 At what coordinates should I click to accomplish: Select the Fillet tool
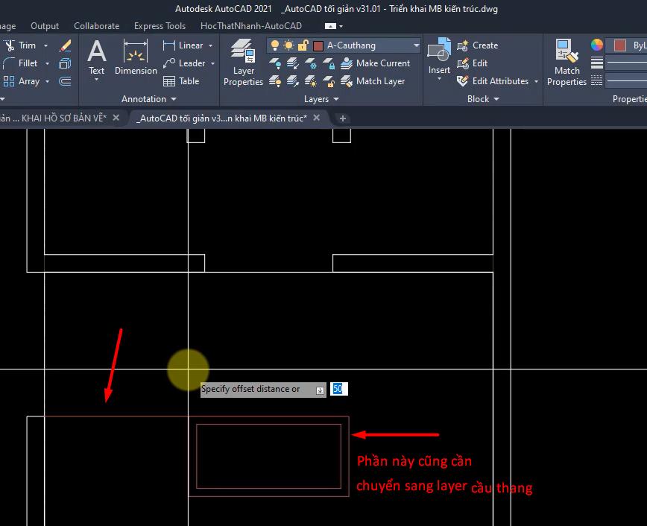(x=21, y=63)
